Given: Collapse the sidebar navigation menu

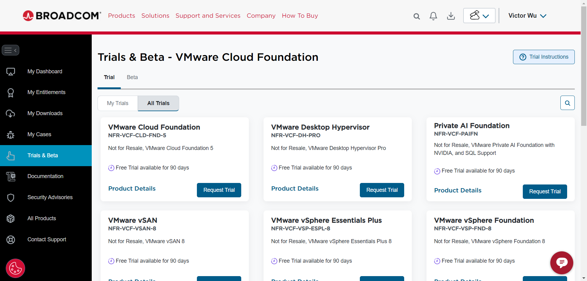Looking at the screenshot, I should pos(11,50).
